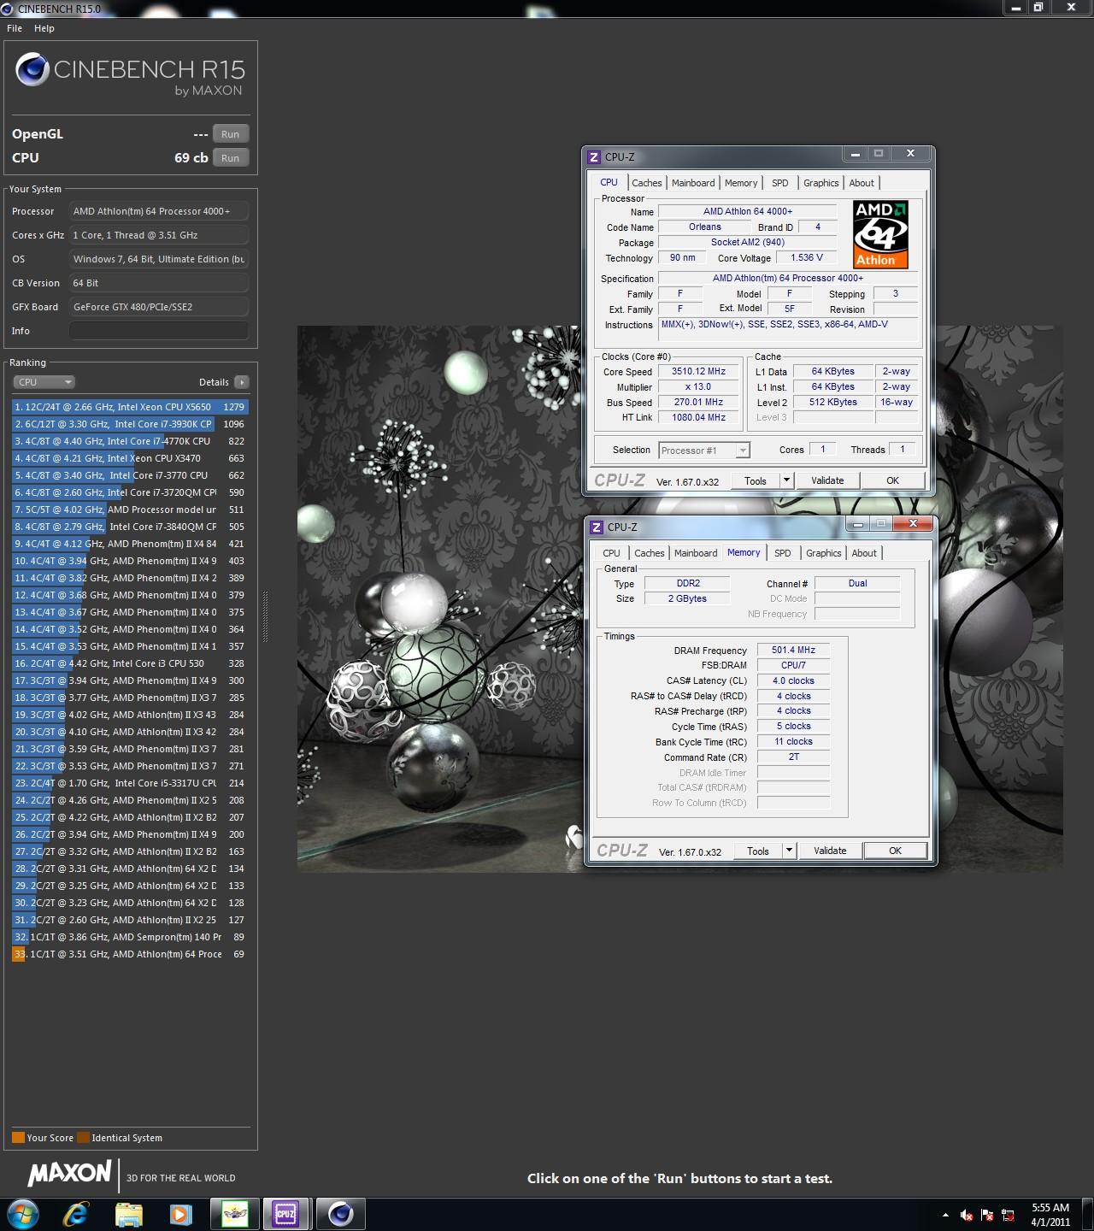Open the Help menu
This screenshot has width=1094, height=1231.
click(44, 28)
